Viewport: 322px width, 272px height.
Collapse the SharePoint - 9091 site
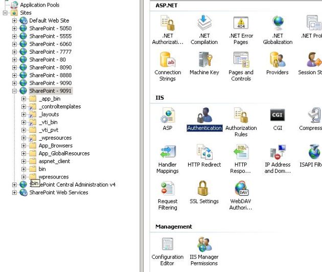click(x=14, y=91)
